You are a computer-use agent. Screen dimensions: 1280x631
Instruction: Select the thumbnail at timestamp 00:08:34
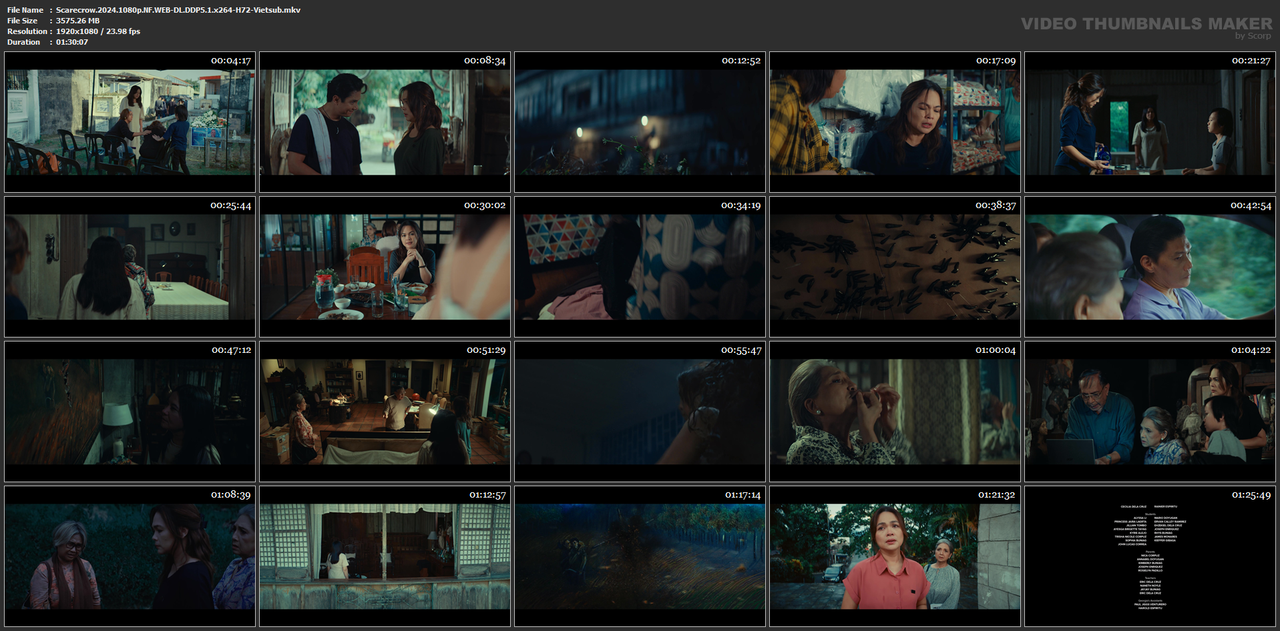[x=385, y=122]
